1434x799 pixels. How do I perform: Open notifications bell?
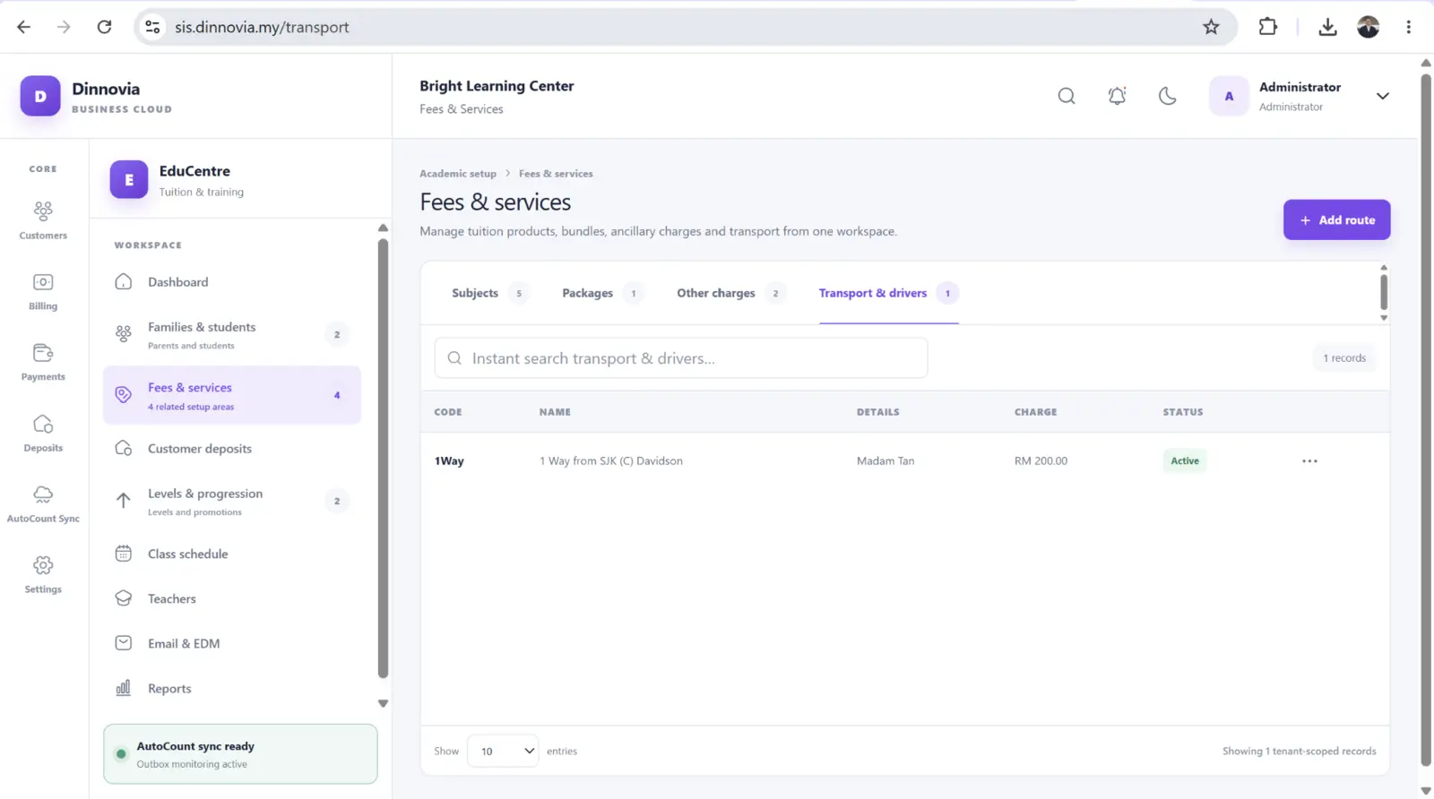pos(1117,96)
